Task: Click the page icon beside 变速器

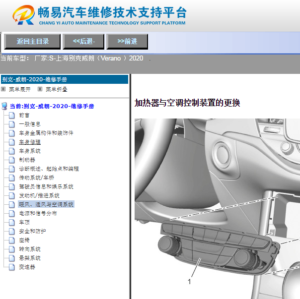Action: tap(11, 267)
